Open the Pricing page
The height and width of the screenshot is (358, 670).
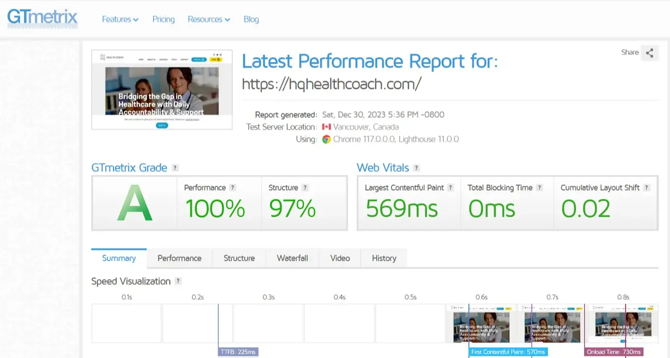pos(163,19)
